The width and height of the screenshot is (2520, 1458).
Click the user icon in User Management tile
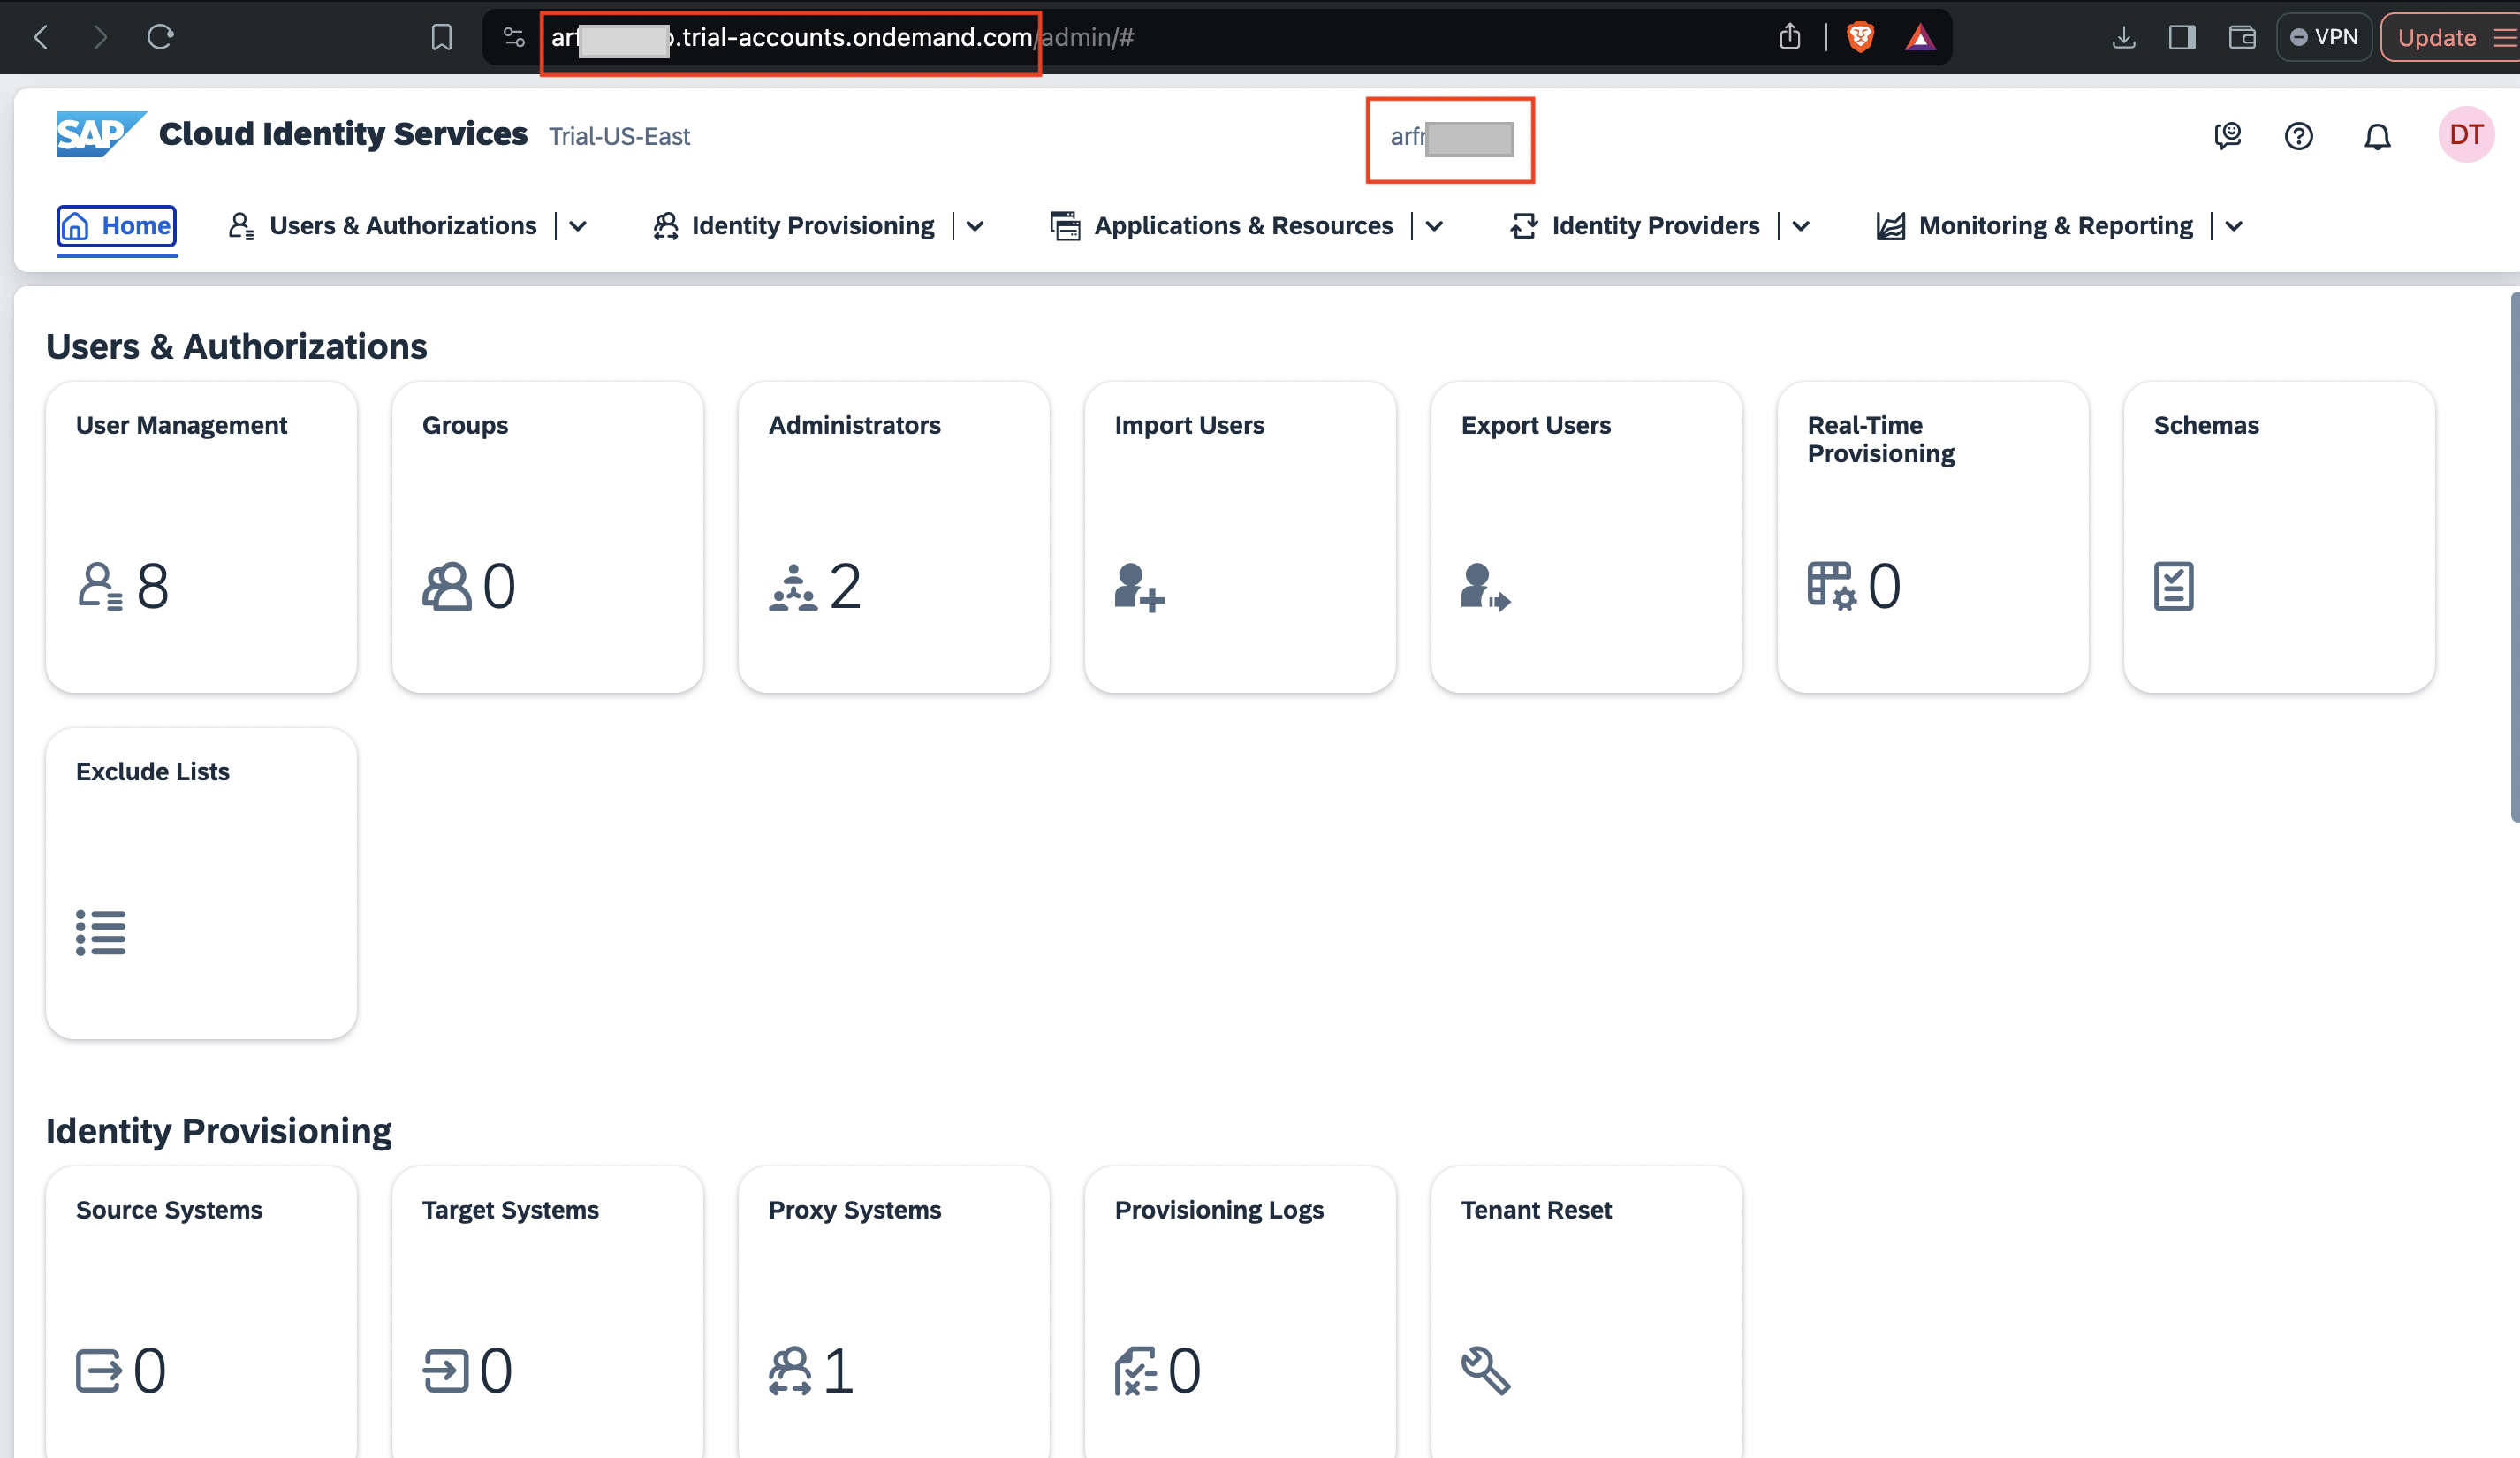coord(100,586)
